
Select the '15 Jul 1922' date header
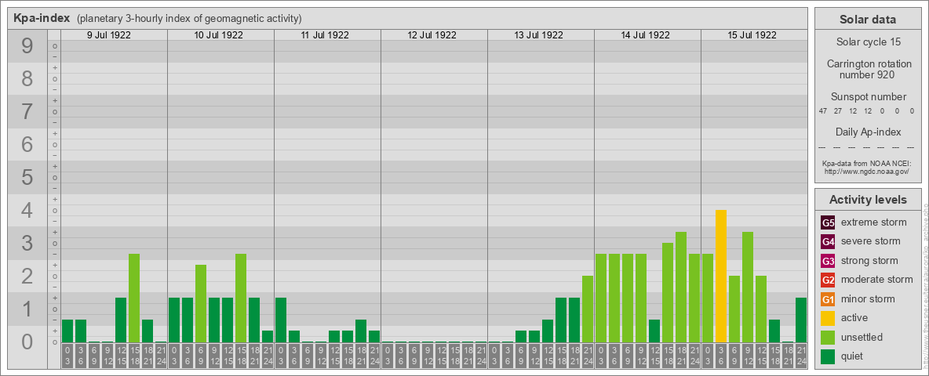click(x=752, y=35)
